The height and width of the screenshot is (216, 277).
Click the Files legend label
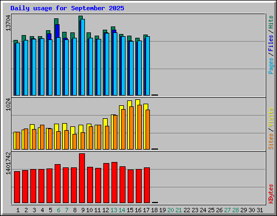(271, 43)
